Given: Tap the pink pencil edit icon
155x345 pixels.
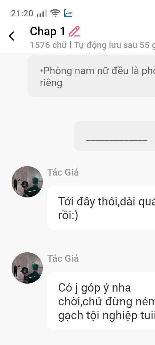Looking at the screenshot, I should (75, 32).
